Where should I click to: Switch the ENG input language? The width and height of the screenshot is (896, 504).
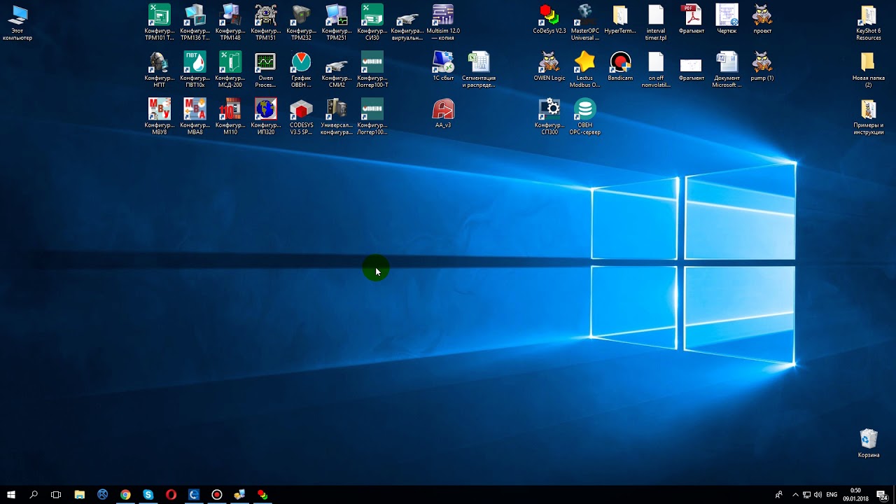[832, 494]
